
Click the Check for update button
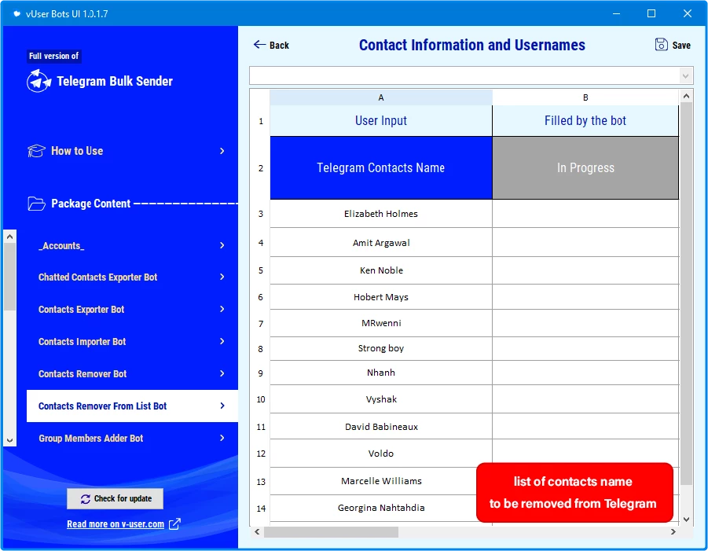point(116,498)
